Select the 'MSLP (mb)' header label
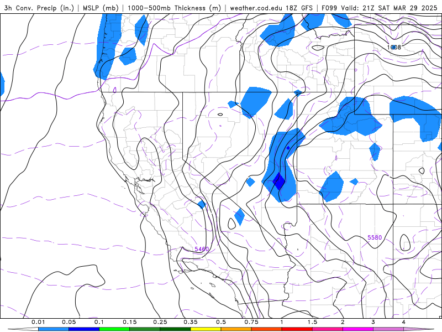Image resolution: width=442 pixels, height=332 pixels. pos(101,8)
